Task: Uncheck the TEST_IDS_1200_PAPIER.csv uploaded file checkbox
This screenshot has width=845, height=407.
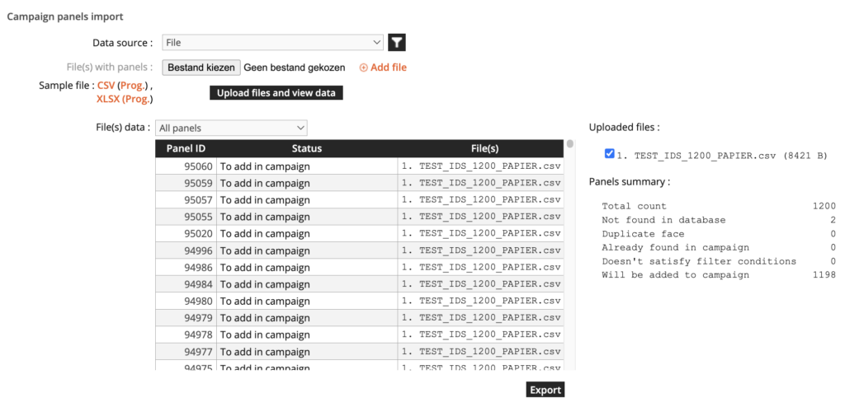Action: (x=609, y=154)
